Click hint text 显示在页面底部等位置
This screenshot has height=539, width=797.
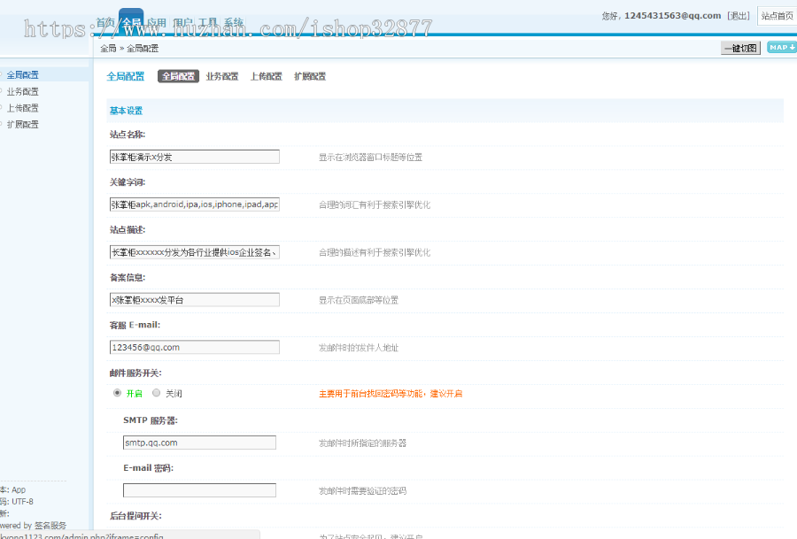coord(359,300)
